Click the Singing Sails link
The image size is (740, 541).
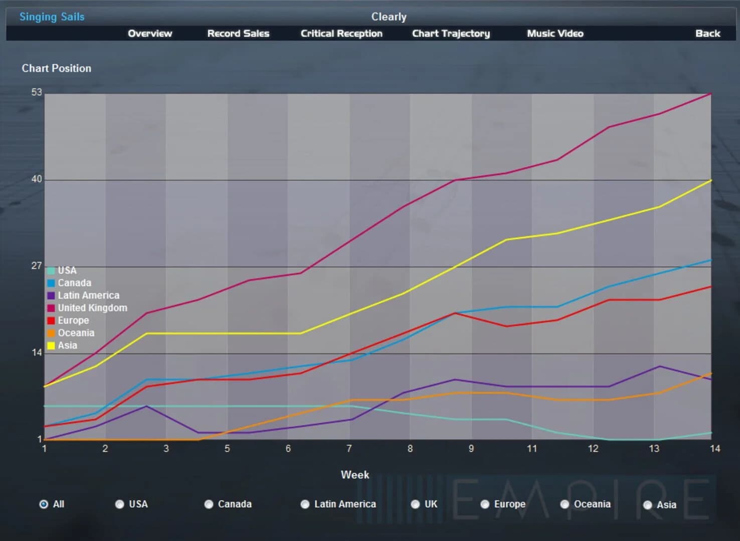52,17
